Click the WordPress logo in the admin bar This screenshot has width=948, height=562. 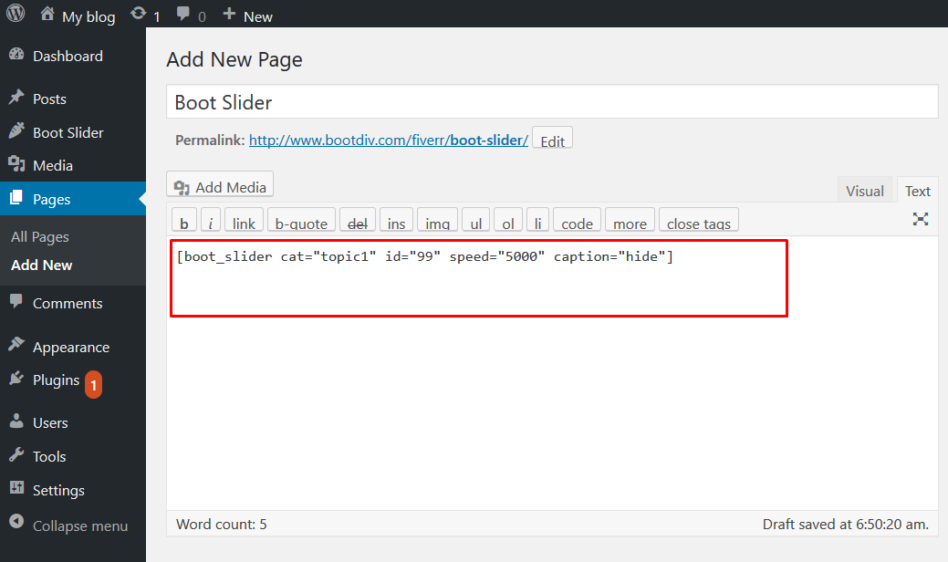coord(15,15)
